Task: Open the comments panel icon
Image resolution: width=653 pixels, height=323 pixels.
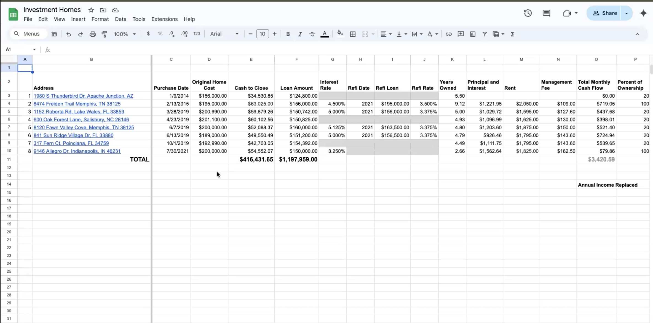Action: [546, 13]
